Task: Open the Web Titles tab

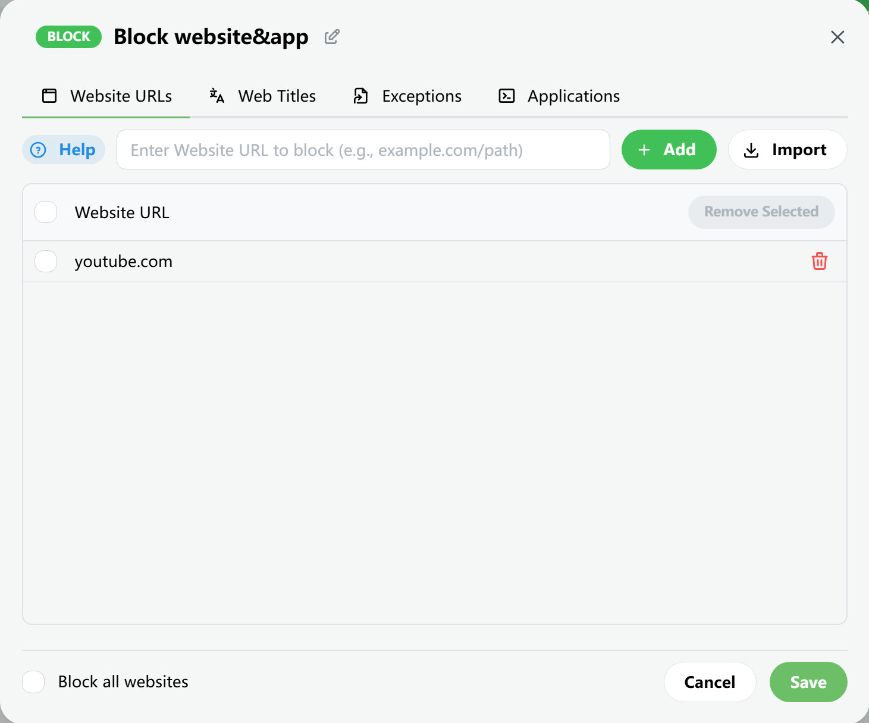Action: [x=262, y=96]
